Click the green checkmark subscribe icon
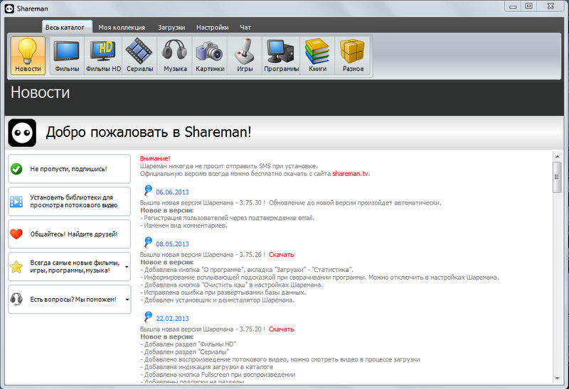Image resolution: width=569 pixels, height=389 pixels. 16,169
